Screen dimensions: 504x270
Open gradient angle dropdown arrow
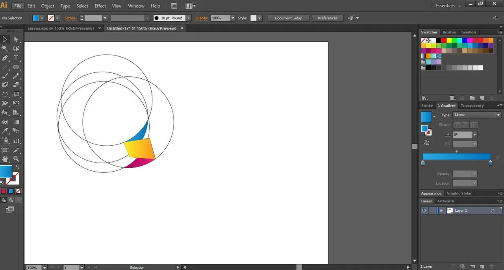(x=474, y=135)
